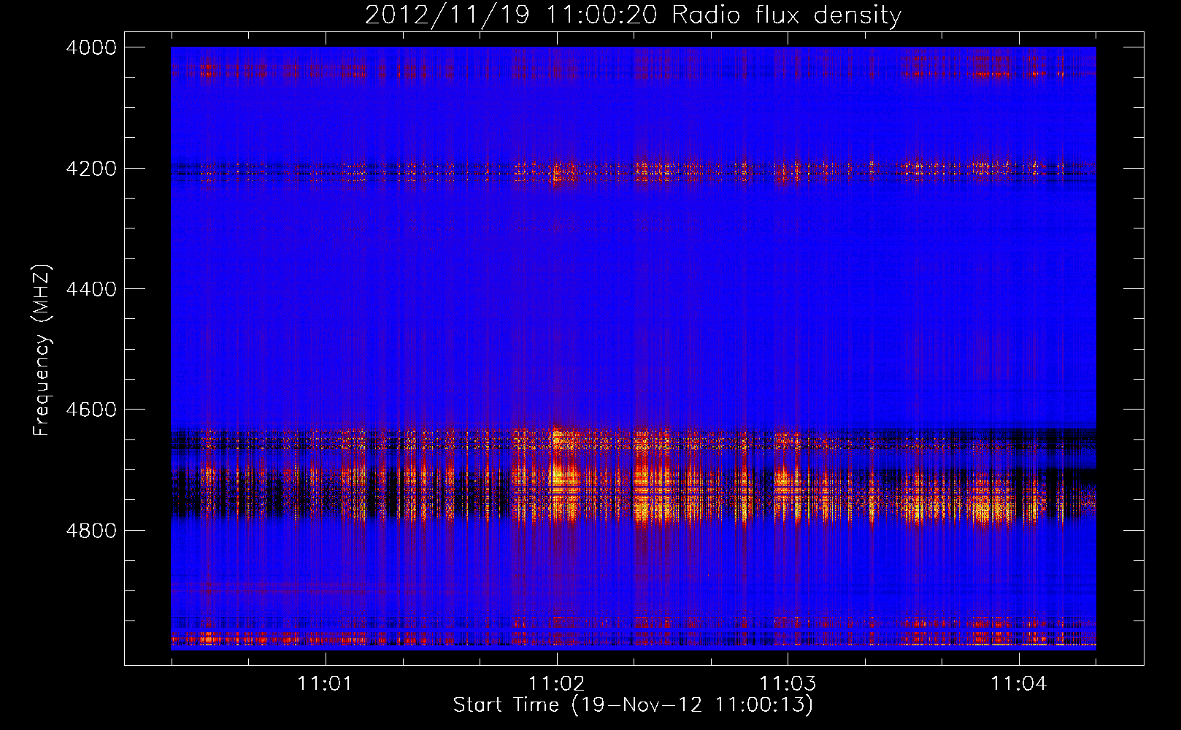
Task: Click the 4000 frequency axis label
Action: coord(91,47)
